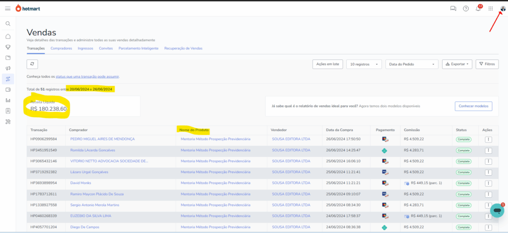Open the help question mark icon

coord(465,9)
